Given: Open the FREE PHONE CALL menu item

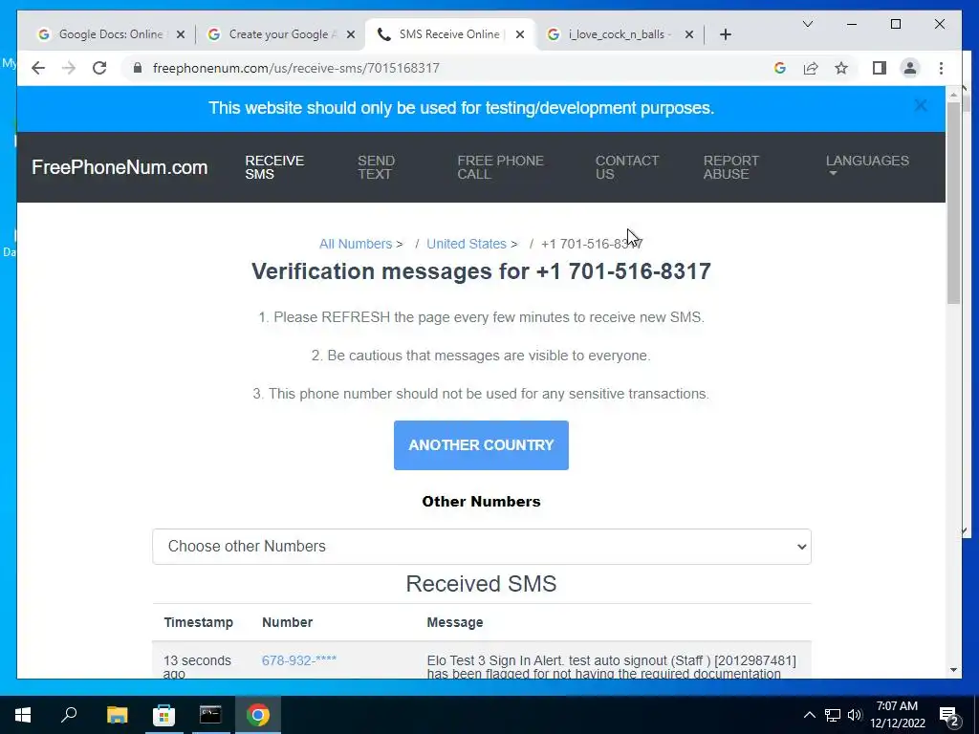Looking at the screenshot, I should [500, 167].
